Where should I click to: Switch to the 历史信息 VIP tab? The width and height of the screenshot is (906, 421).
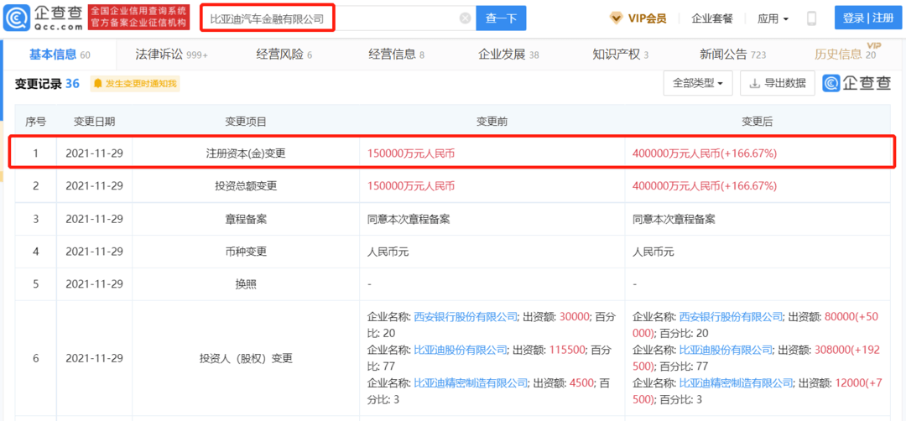(845, 55)
